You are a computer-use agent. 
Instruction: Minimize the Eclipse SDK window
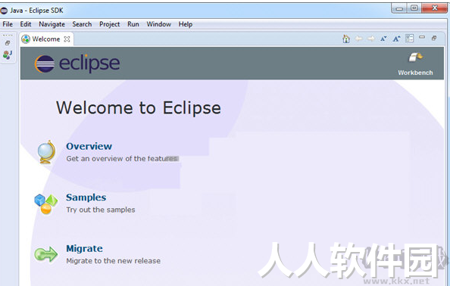[x=399, y=8]
